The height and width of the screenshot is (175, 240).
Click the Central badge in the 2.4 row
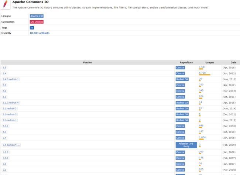click(180, 73)
